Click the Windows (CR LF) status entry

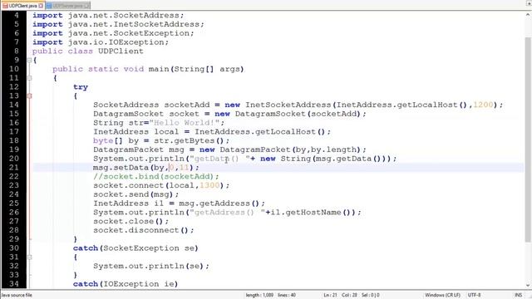pyautogui.click(x=443, y=295)
